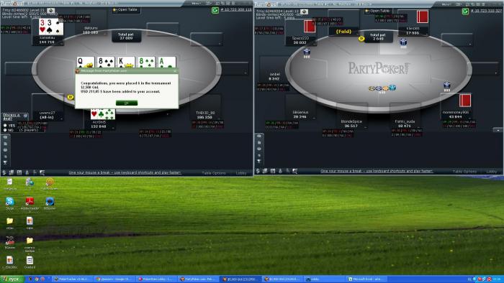Click the green refresh icon on right table
The width and height of the screenshot is (504, 283).
[x=465, y=11]
